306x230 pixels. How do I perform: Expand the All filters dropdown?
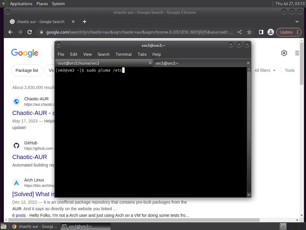265,70
